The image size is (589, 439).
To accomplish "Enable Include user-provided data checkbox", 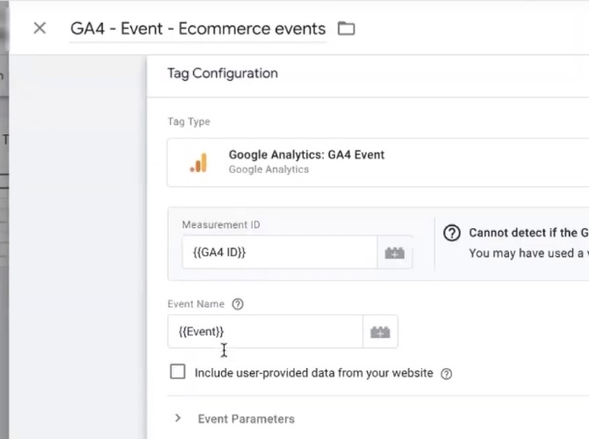I will pos(177,372).
